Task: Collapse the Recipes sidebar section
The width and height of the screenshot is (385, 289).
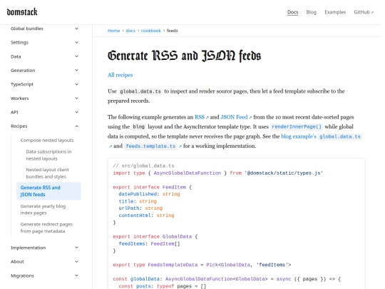Action: point(44,126)
